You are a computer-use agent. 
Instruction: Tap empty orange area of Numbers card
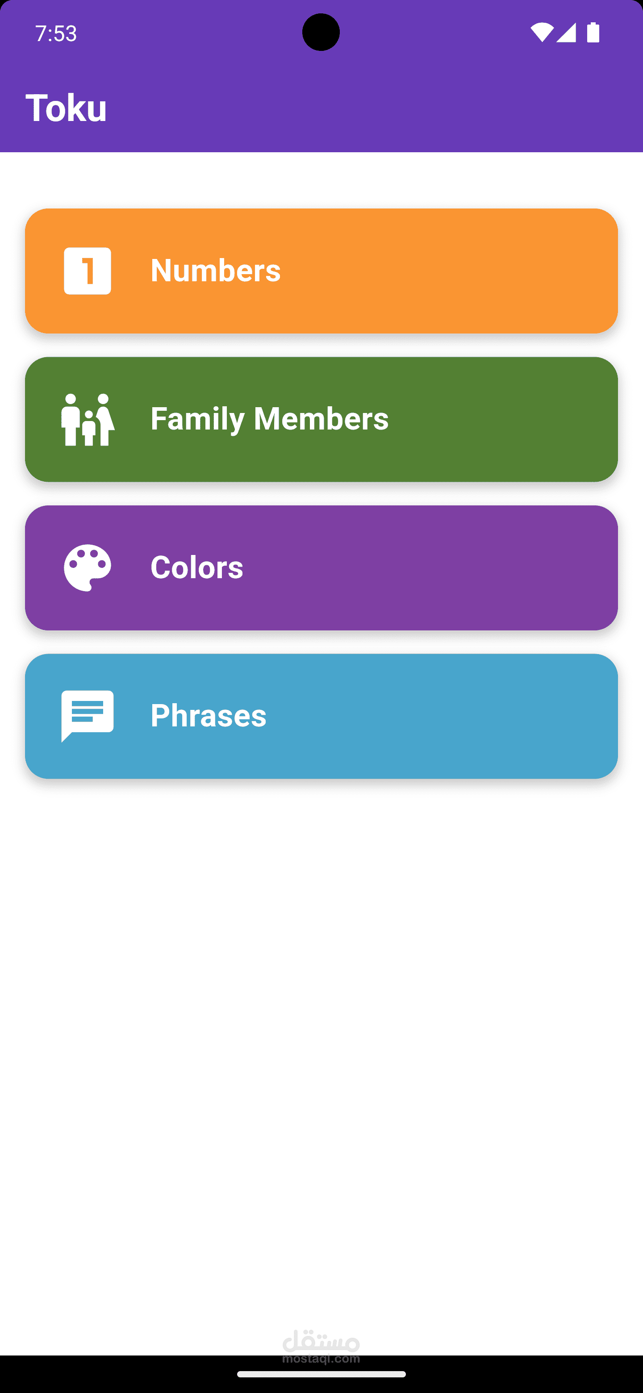point(449,271)
